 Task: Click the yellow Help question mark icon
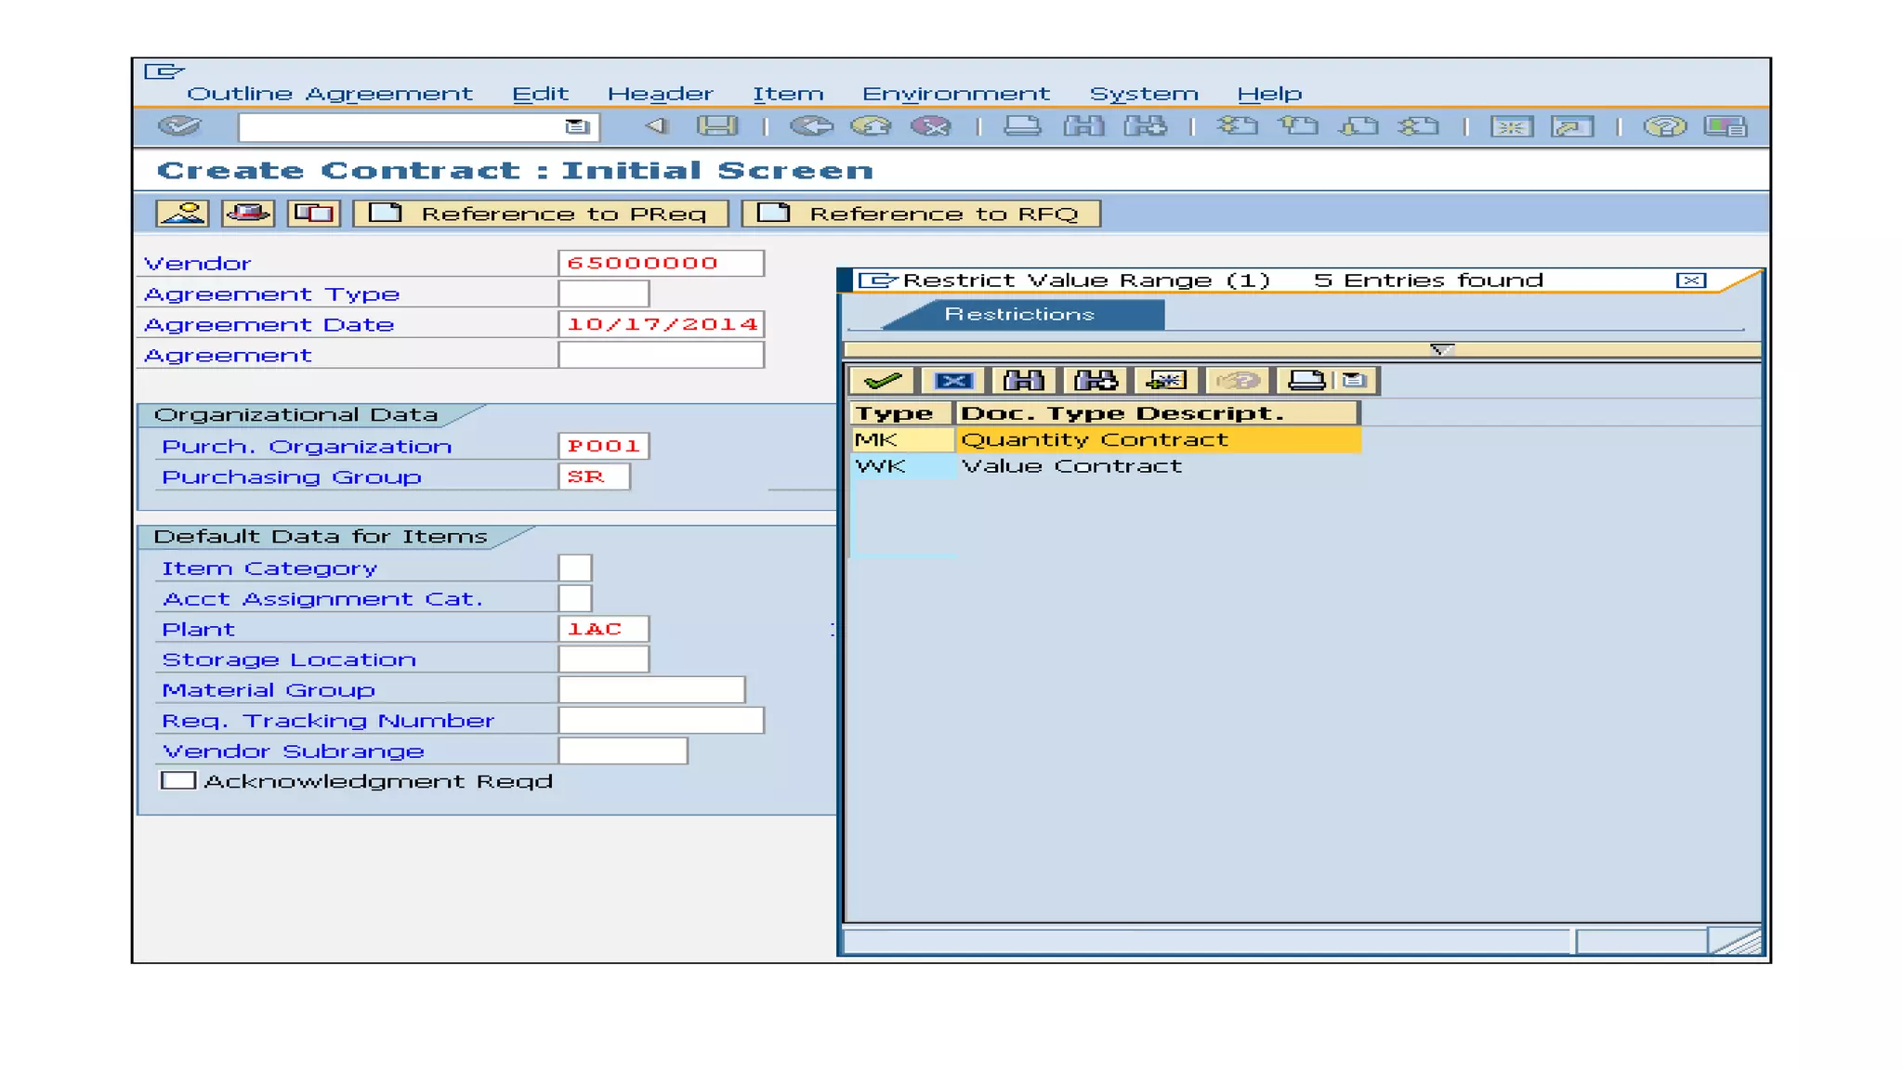(x=1664, y=126)
